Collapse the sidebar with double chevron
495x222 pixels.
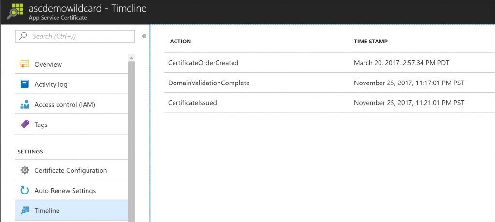click(x=144, y=36)
